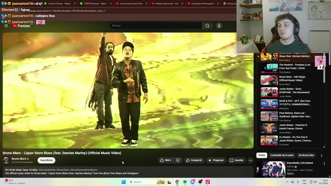Select the De Bruno Mars chip

(307, 155)
